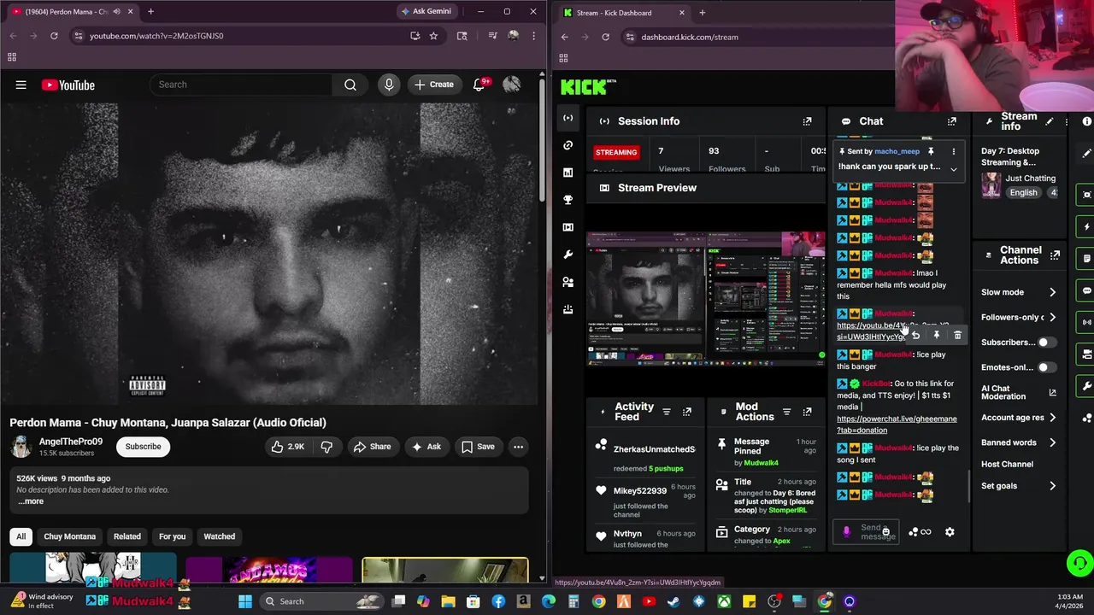Pop out the Activity Feed panel
The image size is (1094, 615).
tap(686, 412)
